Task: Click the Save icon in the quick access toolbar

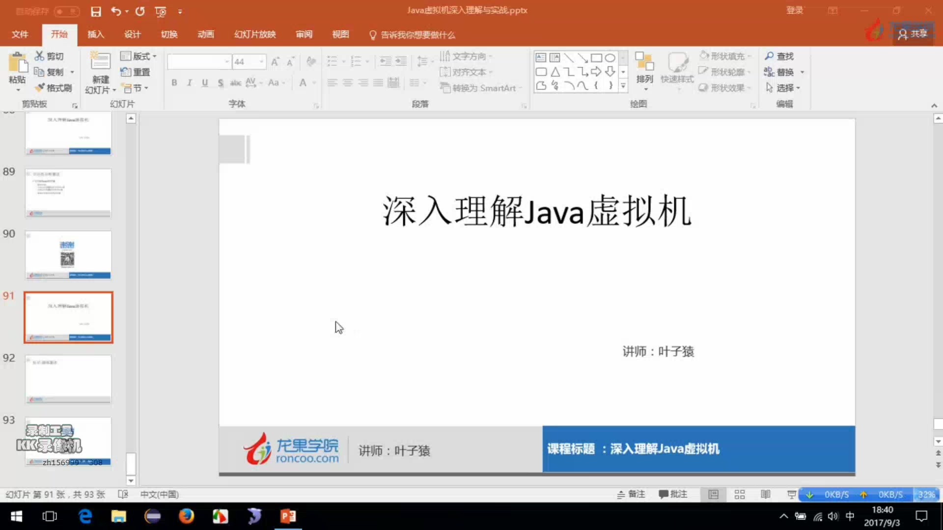Action: (x=96, y=11)
